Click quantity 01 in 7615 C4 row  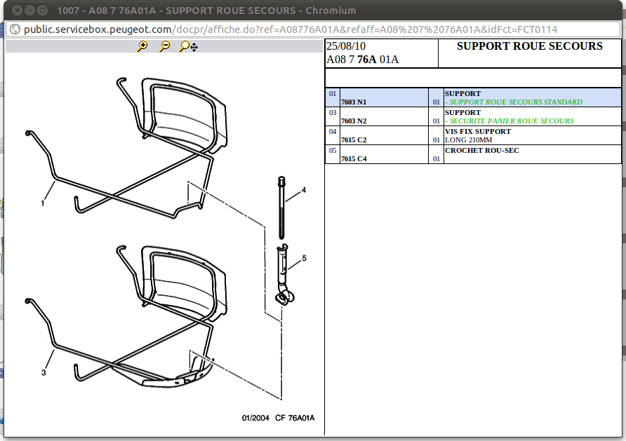pyautogui.click(x=437, y=158)
